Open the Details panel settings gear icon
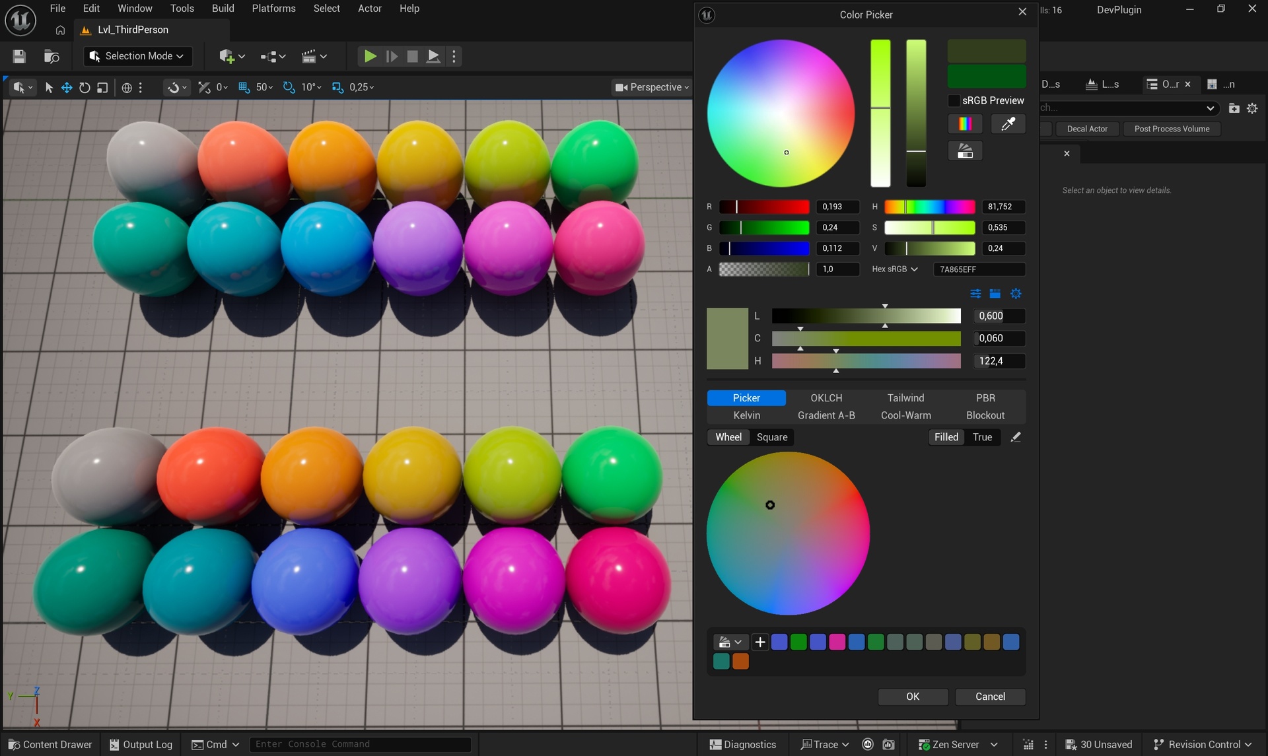This screenshot has width=1268, height=756. [1252, 108]
